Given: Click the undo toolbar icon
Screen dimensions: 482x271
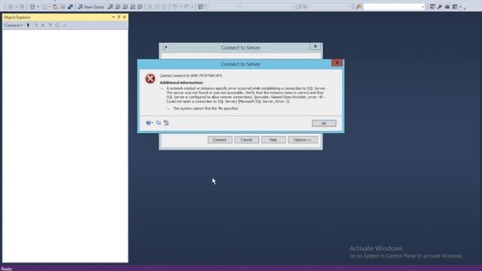Looking at the screenshot, I should pyautogui.click(x=174, y=7).
